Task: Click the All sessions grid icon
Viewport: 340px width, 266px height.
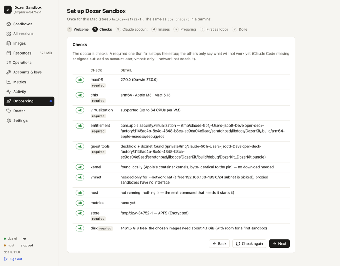Action: [9, 34]
